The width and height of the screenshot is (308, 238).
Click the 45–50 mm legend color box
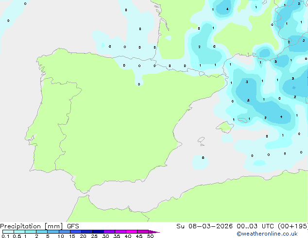click(x=143, y=232)
